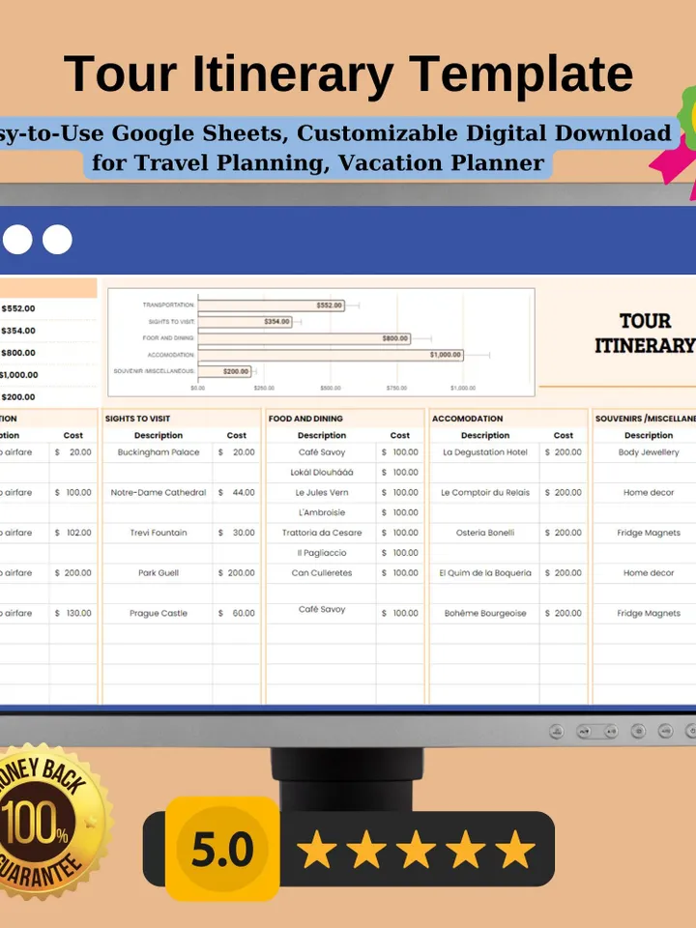The width and height of the screenshot is (696, 928).
Task: Select the Can Culleretes cell
Action: tap(321, 573)
